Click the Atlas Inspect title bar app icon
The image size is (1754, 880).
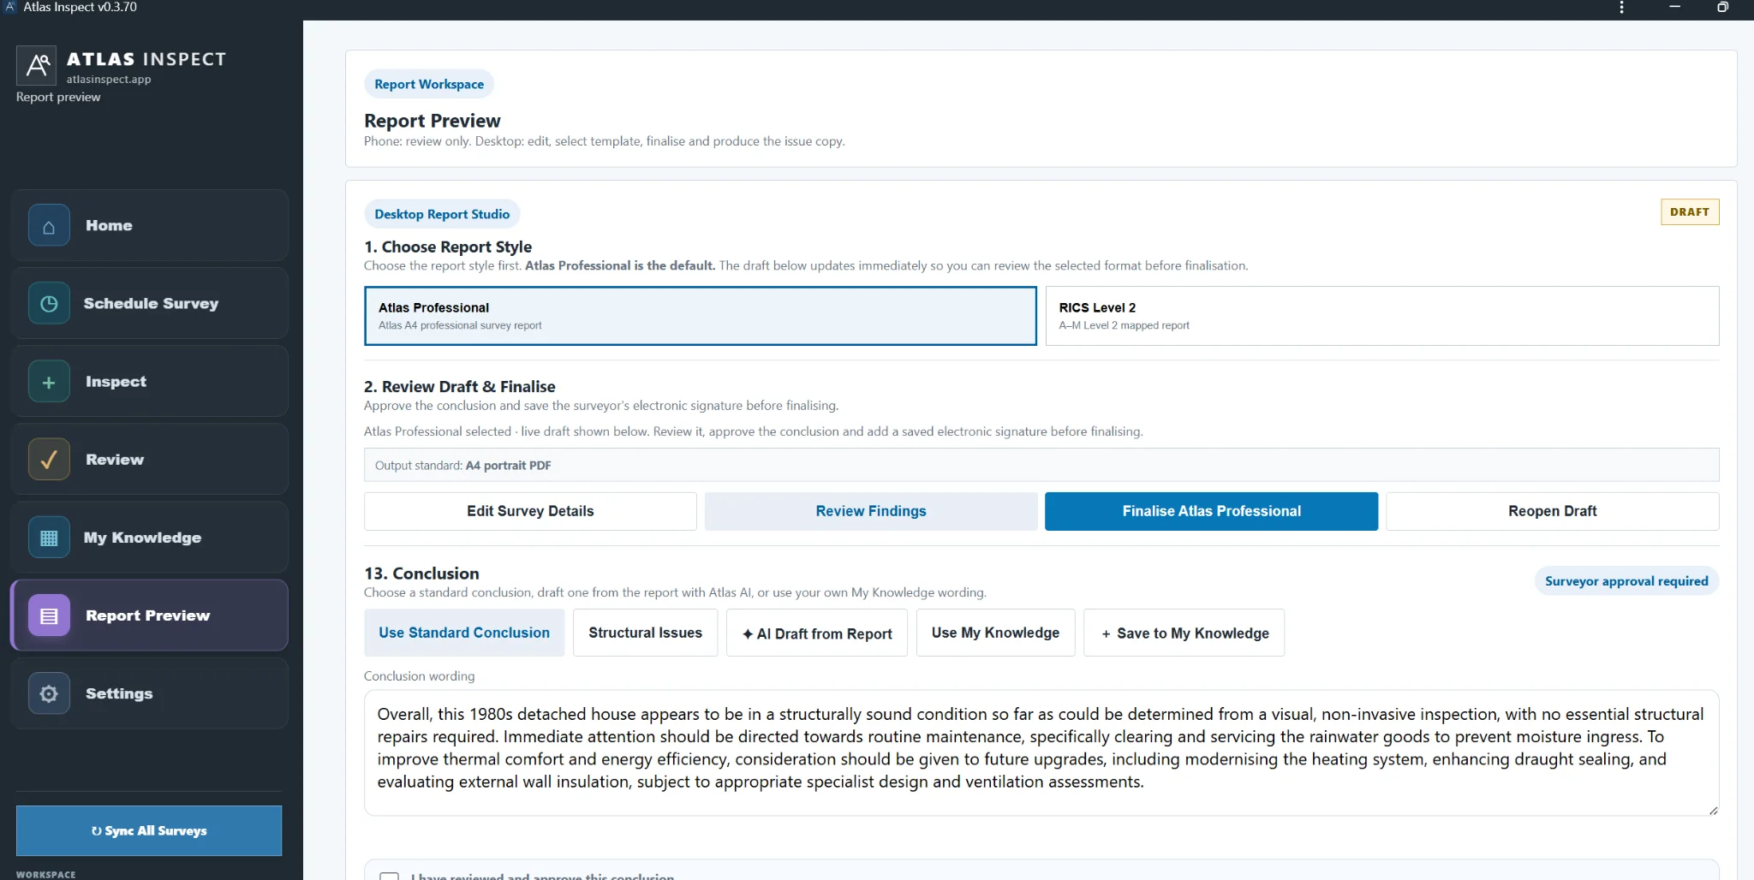tap(10, 7)
